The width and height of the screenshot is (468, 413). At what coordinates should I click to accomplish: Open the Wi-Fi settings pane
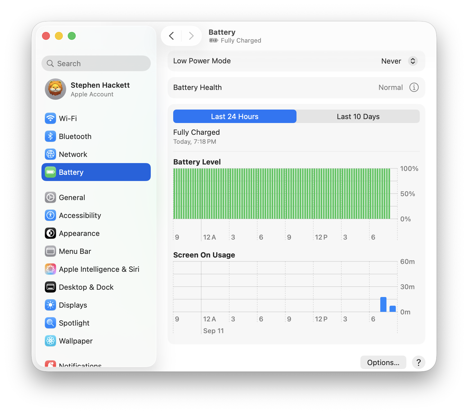[x=96, y=118]
